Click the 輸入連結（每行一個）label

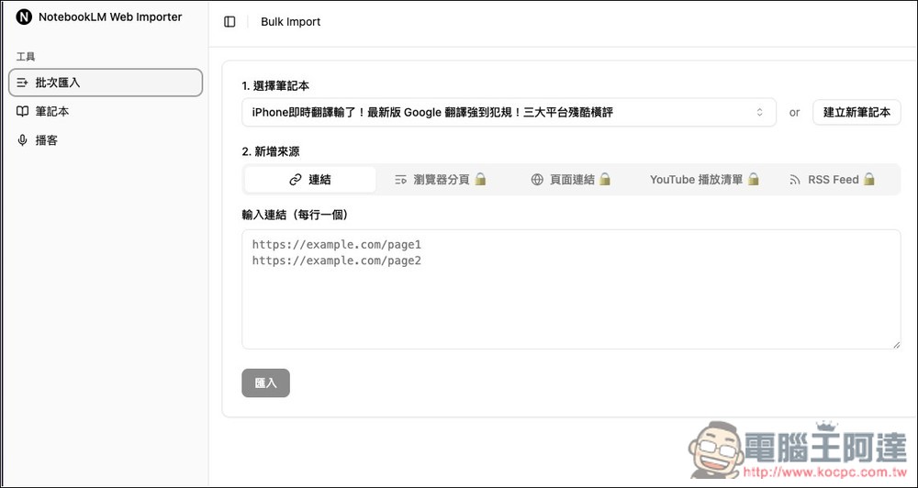point(296,215)
